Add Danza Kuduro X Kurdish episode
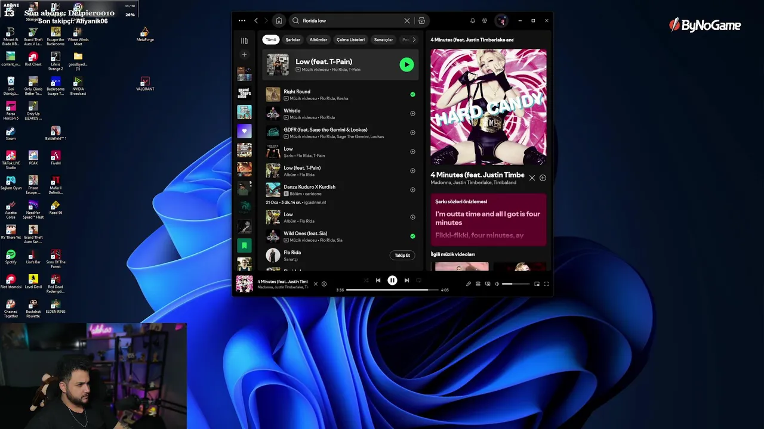This screenshot has height=429, width=764. pyautogui.click(x=412, y=189)
